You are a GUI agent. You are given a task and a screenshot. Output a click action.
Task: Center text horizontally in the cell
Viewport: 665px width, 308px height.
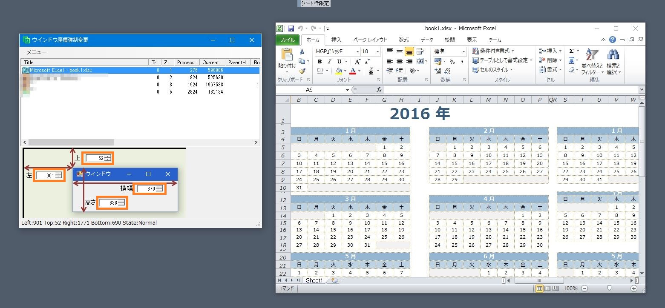399,61
